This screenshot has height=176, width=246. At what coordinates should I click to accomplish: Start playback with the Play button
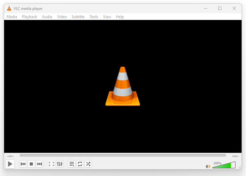click(10, 164)
